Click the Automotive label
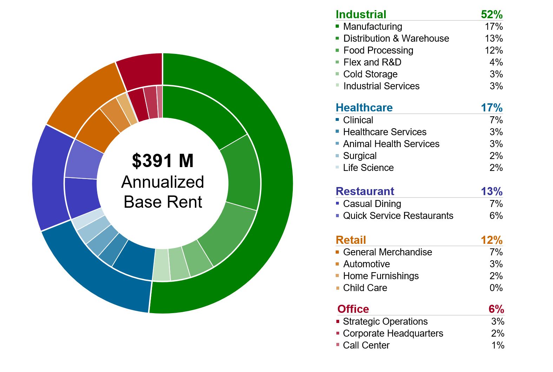Screen dimensions: 553x372 pos(367,264)
